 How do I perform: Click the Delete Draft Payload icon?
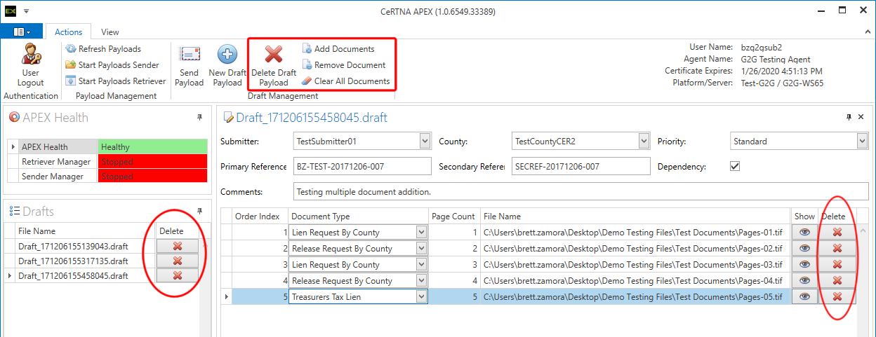pyautogui.click(x=274, y=55)
